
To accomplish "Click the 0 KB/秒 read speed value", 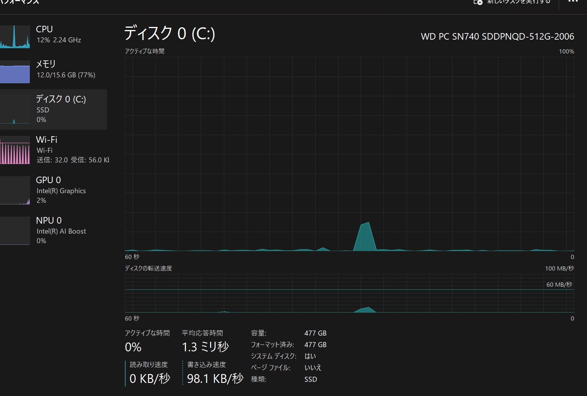I will coord(150,379).
